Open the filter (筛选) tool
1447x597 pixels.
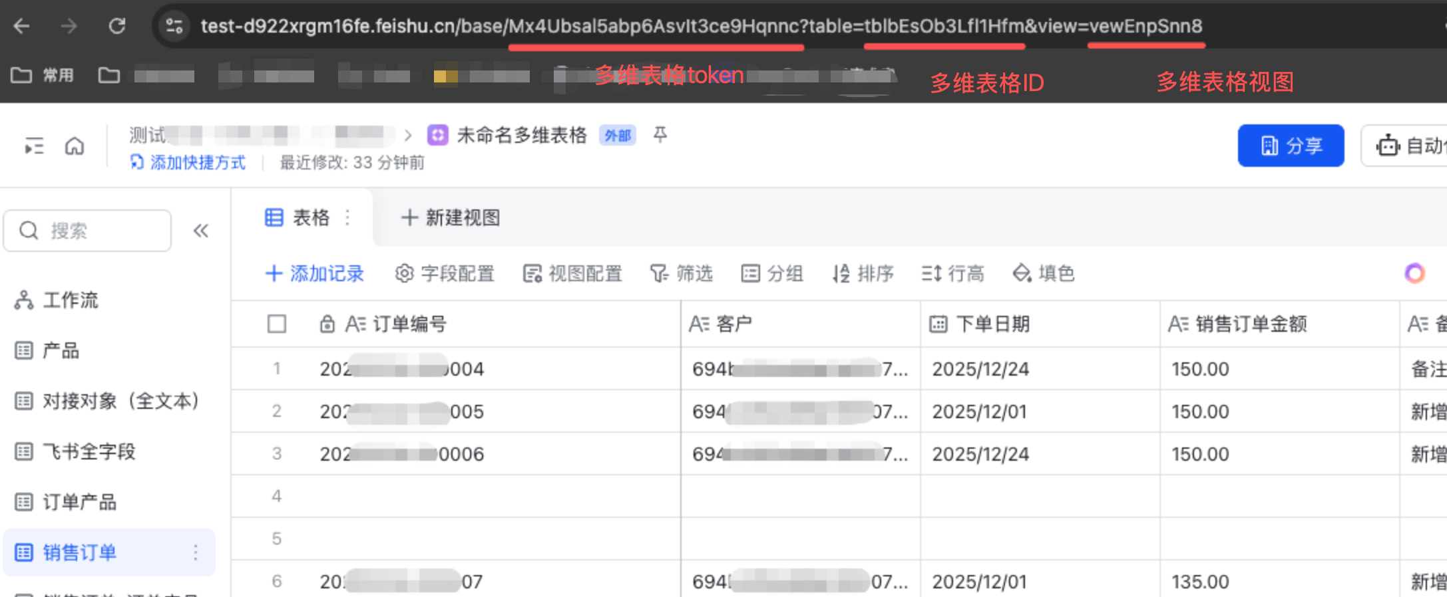[681, 273]
